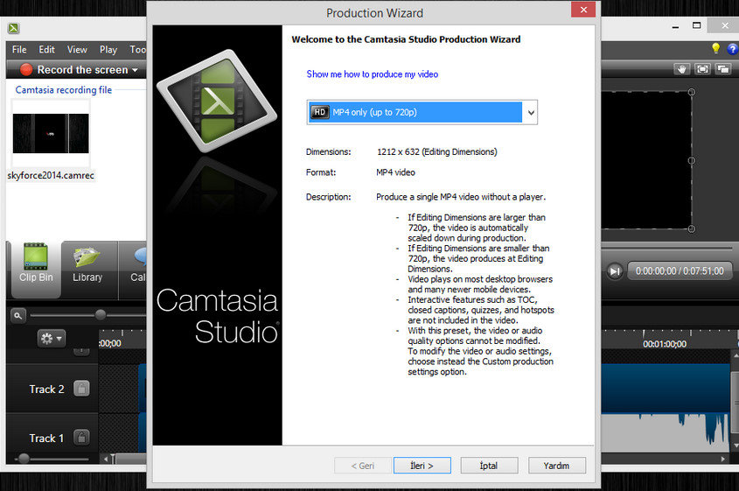Image resolution: width=739 pixels, height=491 pixels.
Task: Click the İleri next button
Action: tap(422, 466)
